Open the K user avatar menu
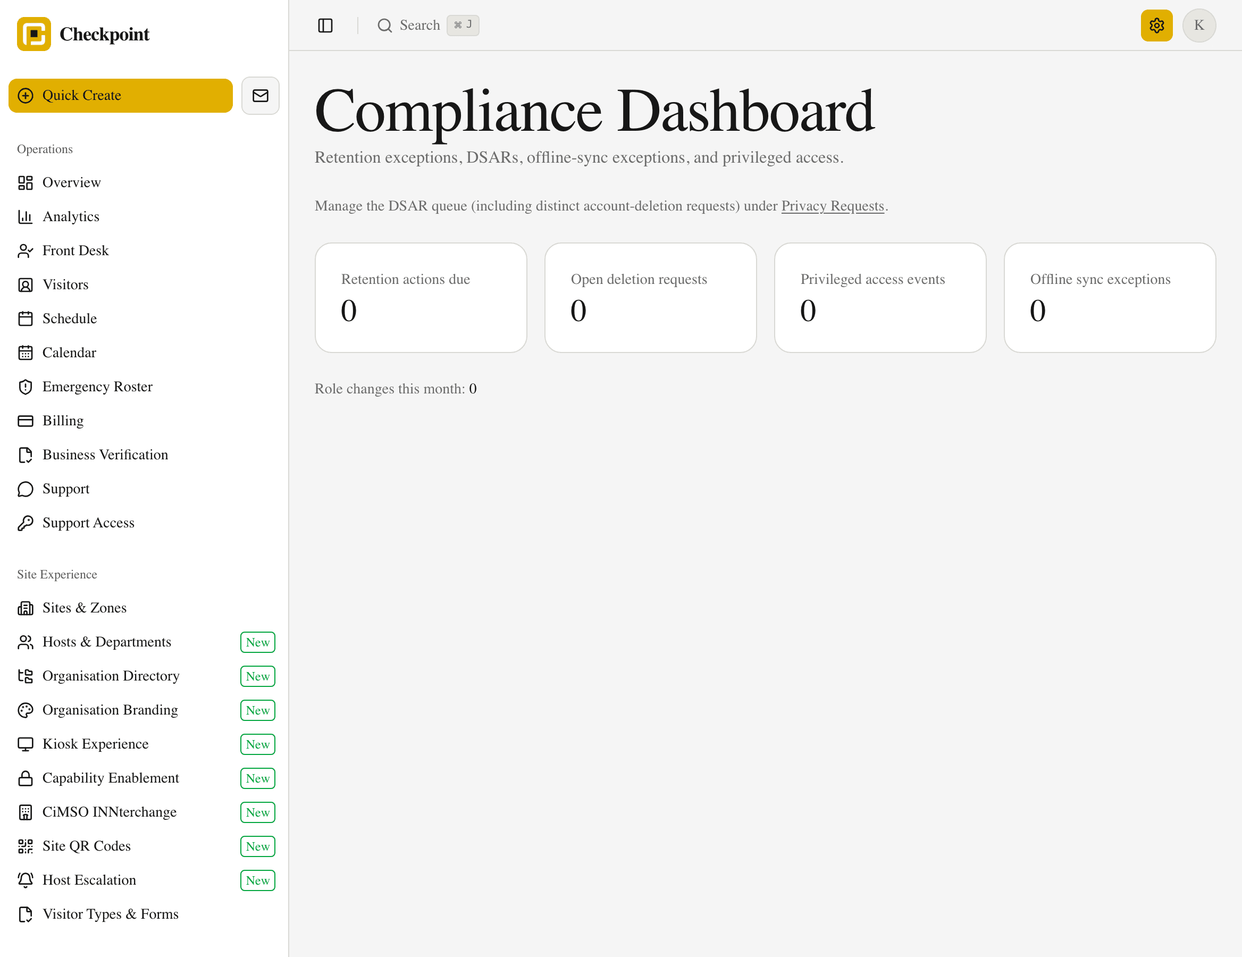1242x957 pixels. pos(1199,26)
